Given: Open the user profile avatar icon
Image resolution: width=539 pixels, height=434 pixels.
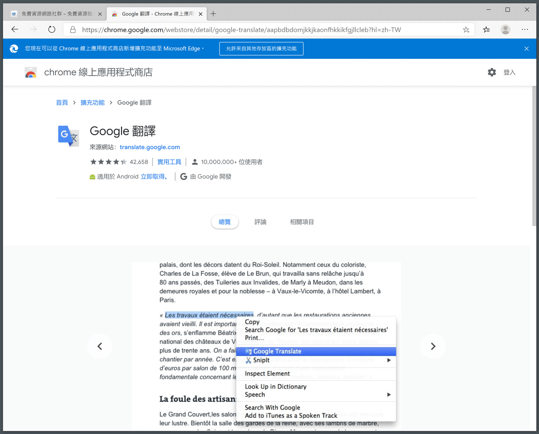Looking at the screenshot, I should 505,29.
